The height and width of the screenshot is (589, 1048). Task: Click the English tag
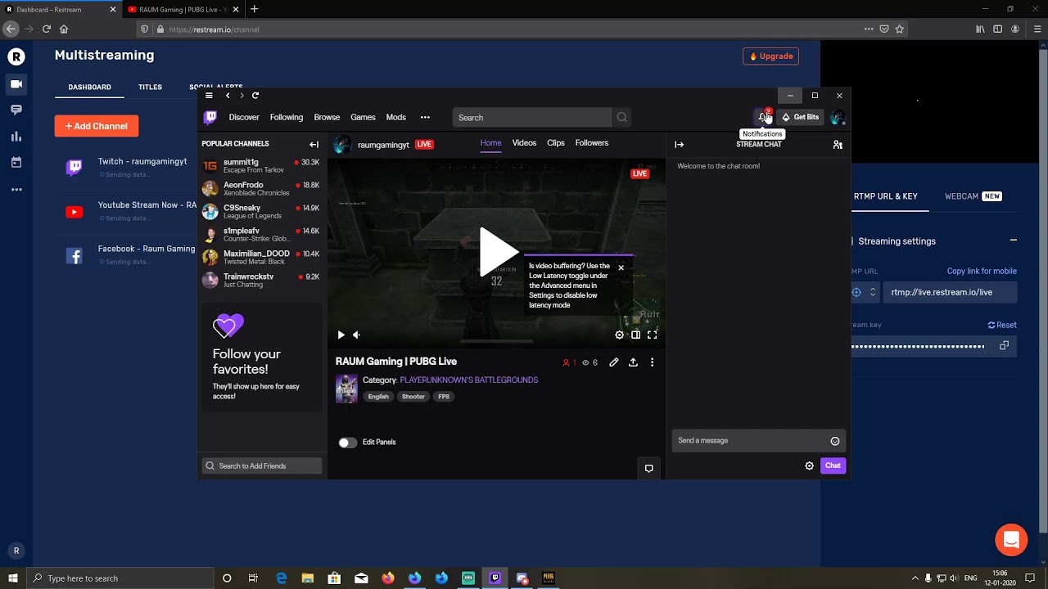[x=378, y=397]
